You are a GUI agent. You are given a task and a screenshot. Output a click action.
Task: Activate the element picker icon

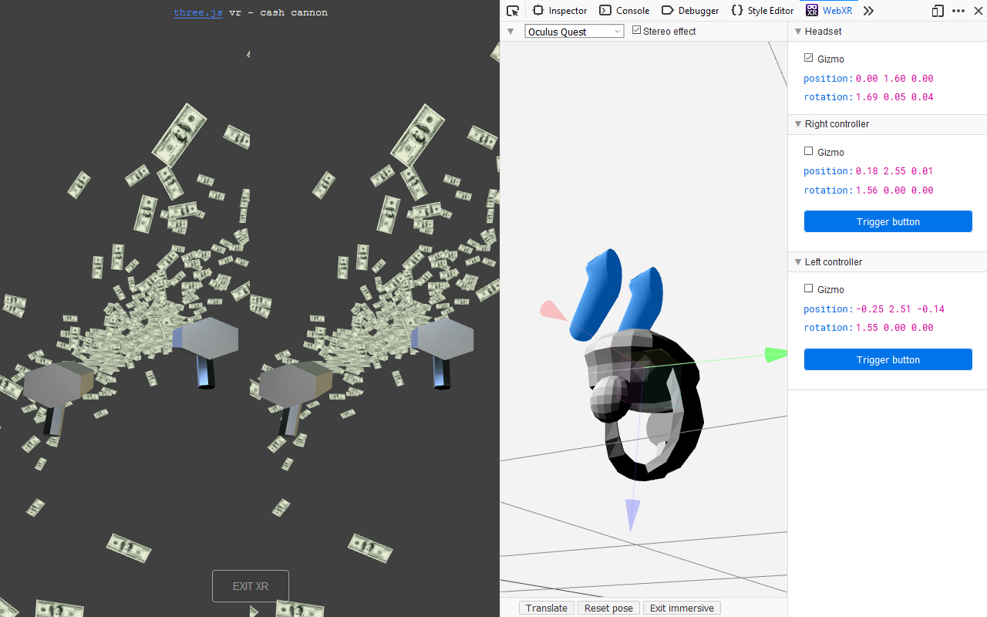pyautogui.click(x=513, y=11)
